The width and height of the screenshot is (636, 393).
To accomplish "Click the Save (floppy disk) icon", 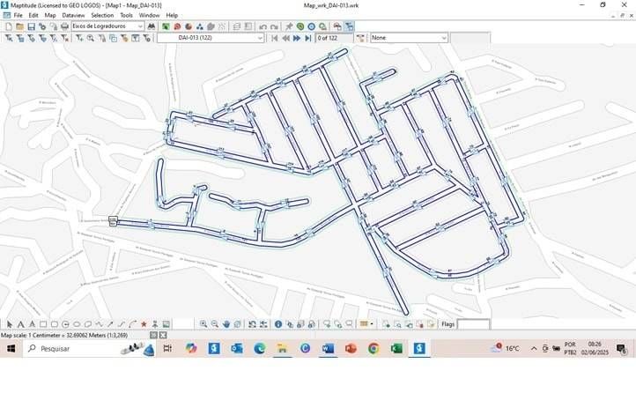I will (x=31, y=26).
